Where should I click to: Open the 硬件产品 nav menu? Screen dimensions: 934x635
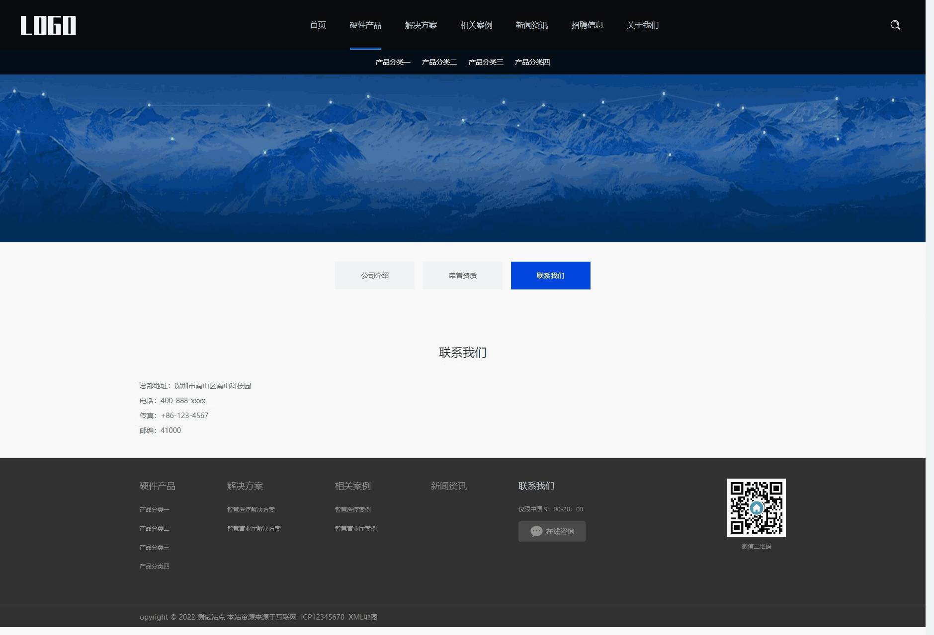click(365, 25)
